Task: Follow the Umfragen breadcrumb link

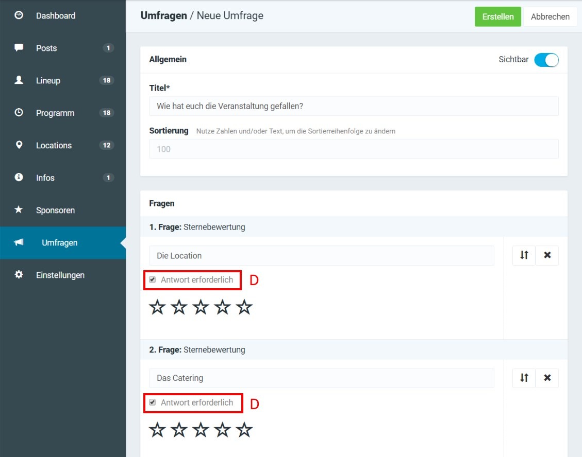Action: tap(163, 16)
